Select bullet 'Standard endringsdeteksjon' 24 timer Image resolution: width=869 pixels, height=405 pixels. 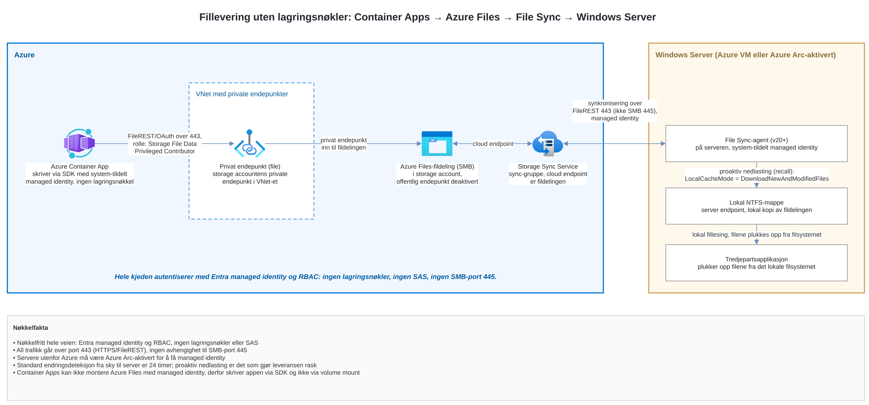coord(165,365)
